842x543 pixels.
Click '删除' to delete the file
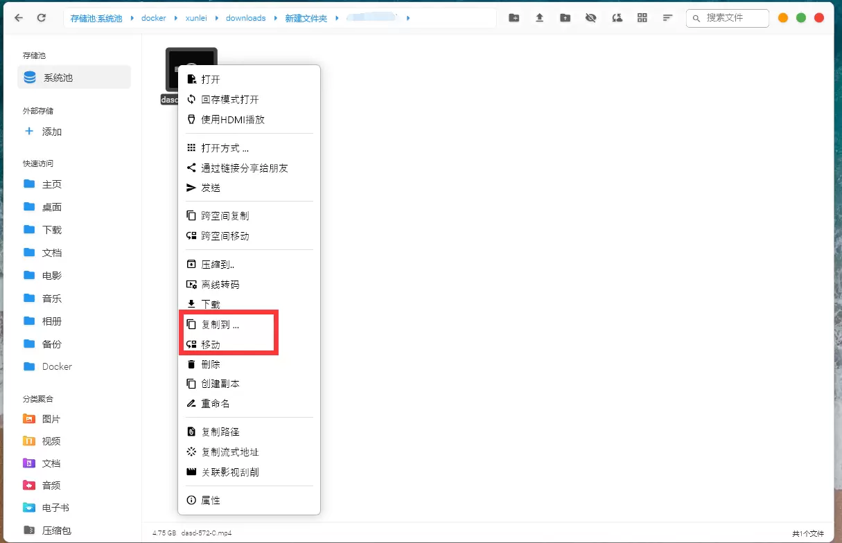click(211, 364)
